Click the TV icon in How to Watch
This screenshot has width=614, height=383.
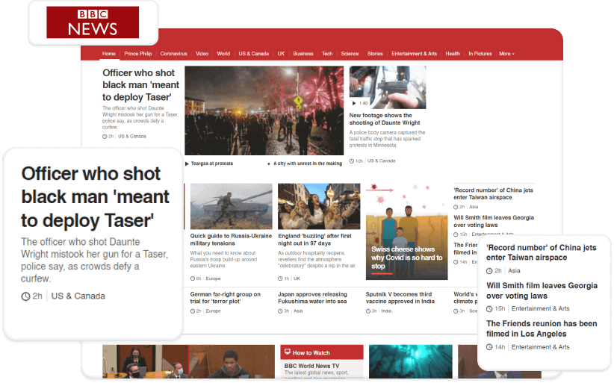(x=288, y=352)
